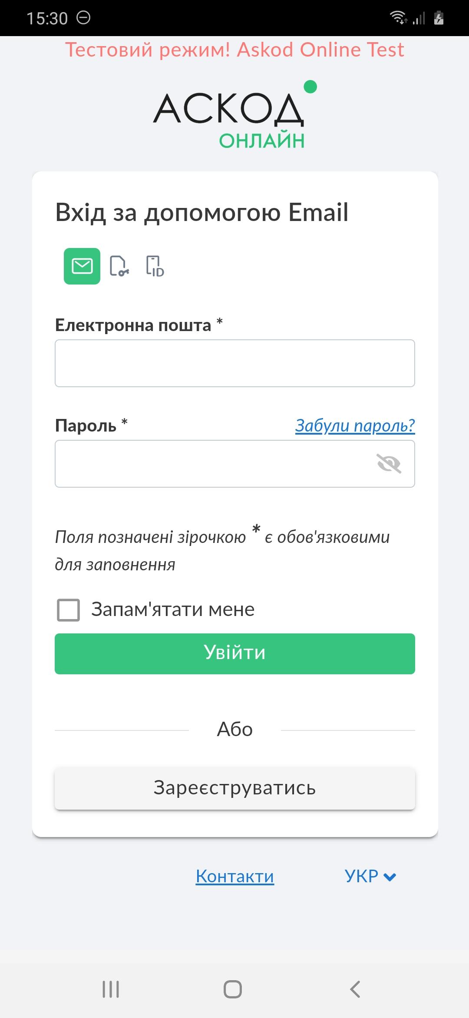Select the Email login method icon
The width and height of the screenshot is (469, 1018).
click(x=82, y=266)
